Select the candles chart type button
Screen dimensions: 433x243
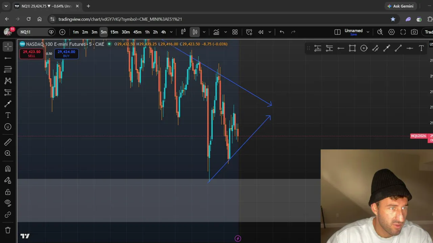195,32
